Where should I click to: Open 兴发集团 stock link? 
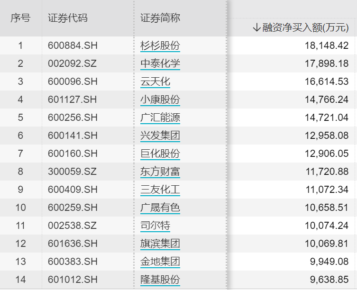pos(160,136)
